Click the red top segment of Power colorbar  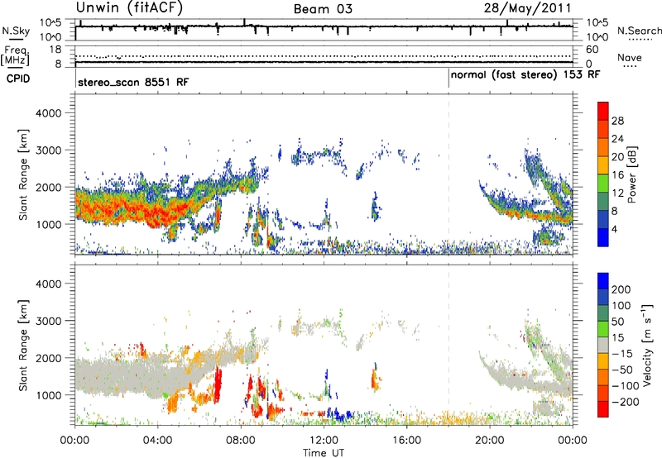click(603, 111)
